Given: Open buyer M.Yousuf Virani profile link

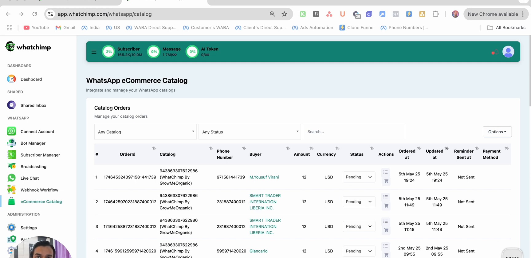Looking at the screenshot, I should [x=264, y=177].
